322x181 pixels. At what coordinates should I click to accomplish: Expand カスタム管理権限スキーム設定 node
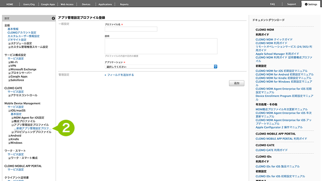click(x=9, y=47)
